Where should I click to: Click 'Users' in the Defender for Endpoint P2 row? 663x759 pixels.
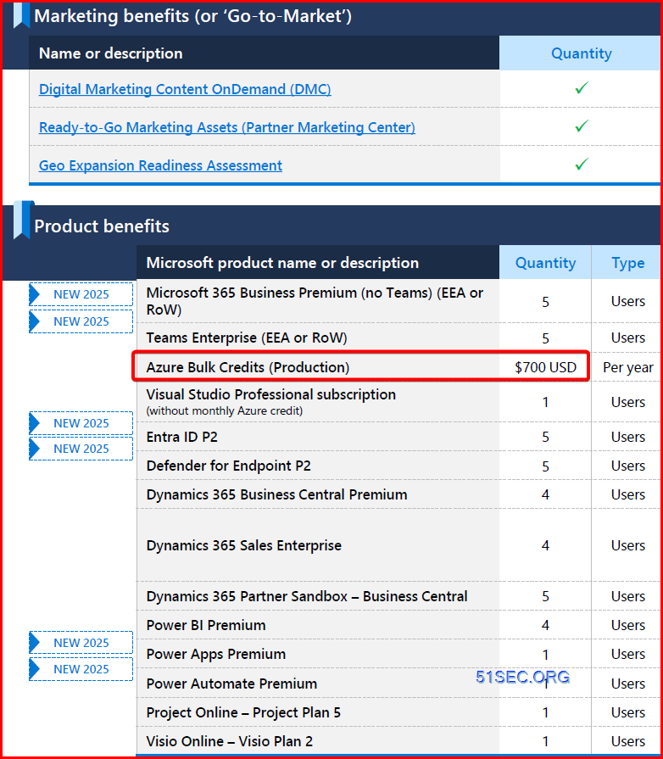[x=627, y=466]
